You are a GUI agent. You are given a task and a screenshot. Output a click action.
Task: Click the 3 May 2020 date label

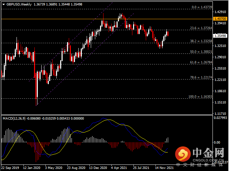[x=54, y=168]
